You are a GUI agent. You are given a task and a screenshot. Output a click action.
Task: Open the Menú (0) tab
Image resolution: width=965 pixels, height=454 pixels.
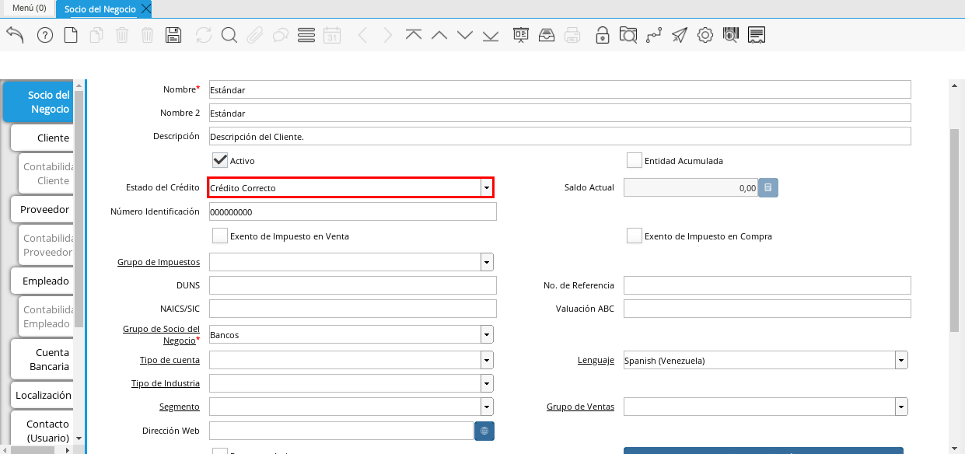tap(29, 9)
